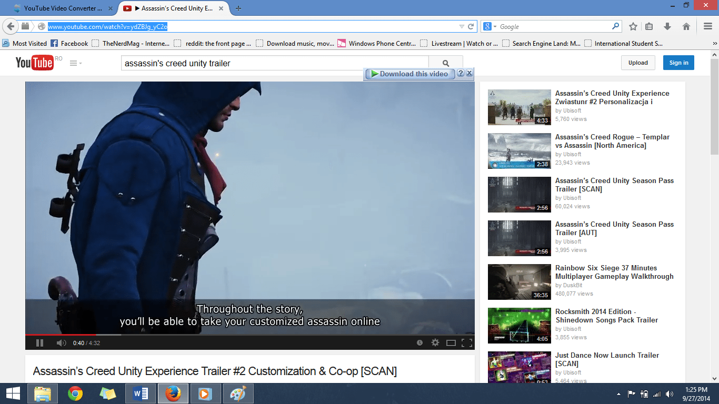Click the watch later clock icon in player
Image resolution: width=719 pixels, height=404 pixels.
point(420,342)
